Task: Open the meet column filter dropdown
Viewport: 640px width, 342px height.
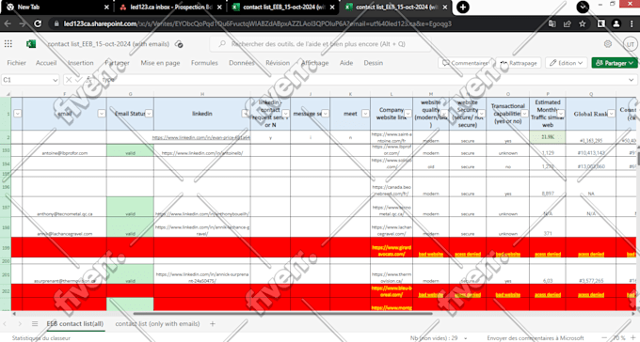Action: 365,114
